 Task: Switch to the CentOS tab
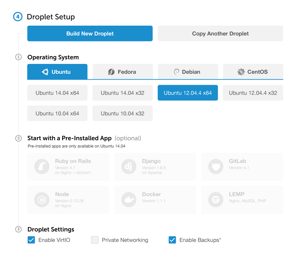pyautogui.click(x=253, y=72)
